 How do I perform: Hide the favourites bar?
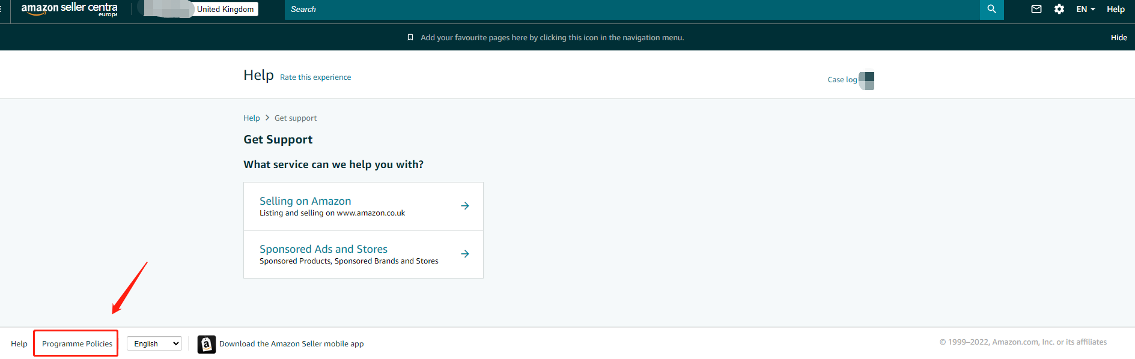(x=1119, y=37)
